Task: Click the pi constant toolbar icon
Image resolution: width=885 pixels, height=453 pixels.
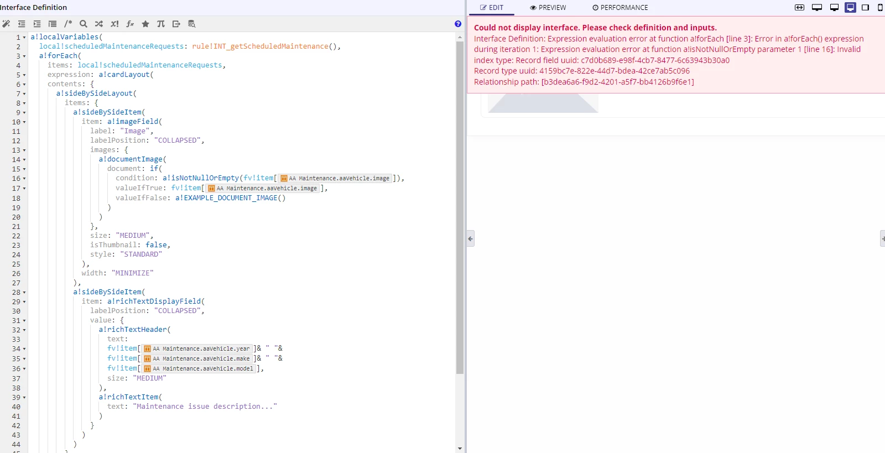Action: point(161,24)
